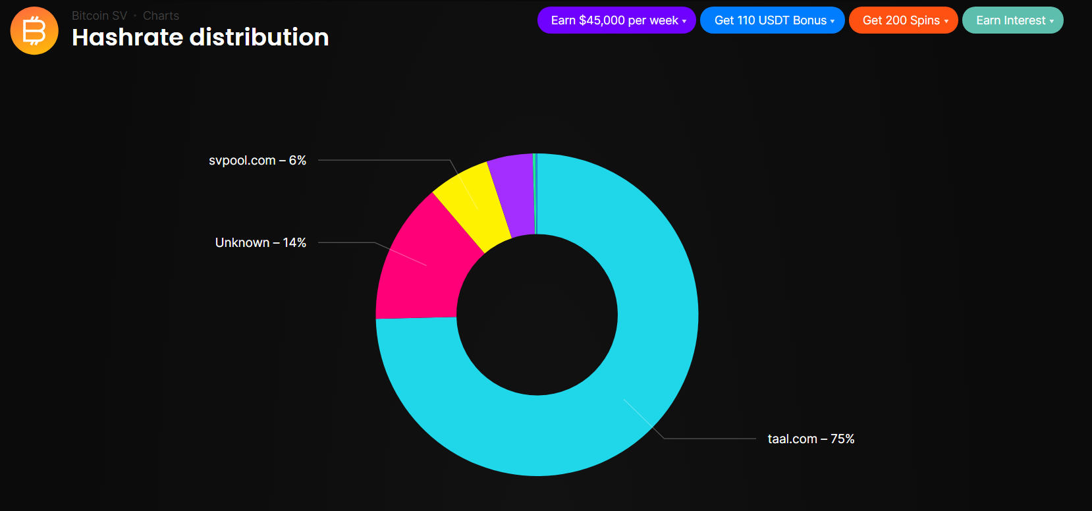Expand the Earn $45,000 per week dropdown arrow
Viewport: 1092px width, 511px height.
tap(684, 21)
